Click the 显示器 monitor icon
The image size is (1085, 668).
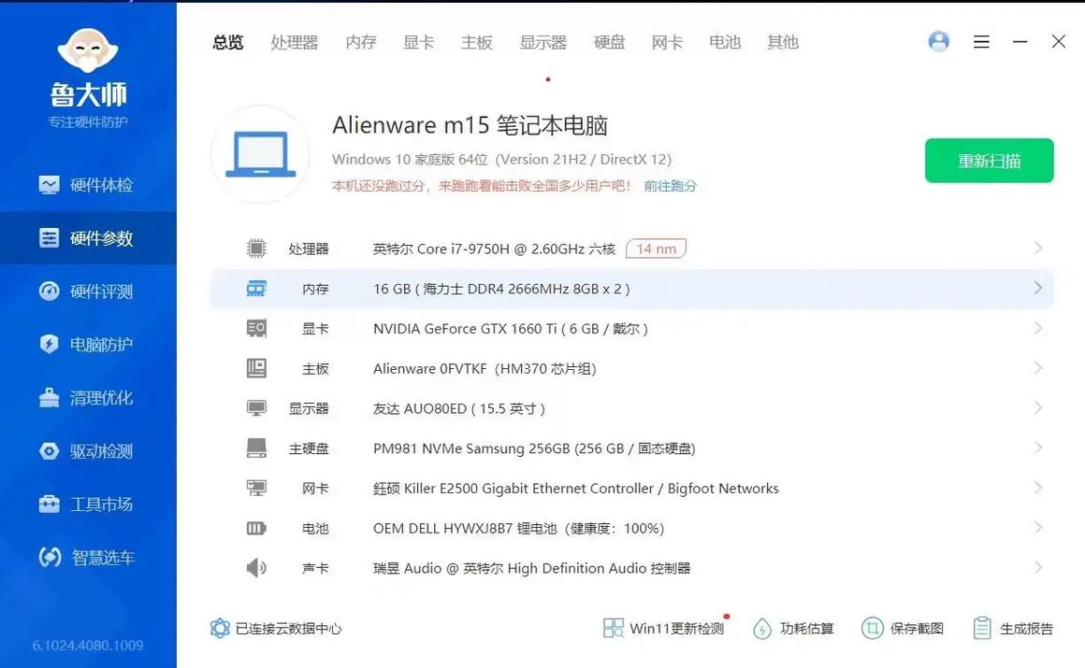click(x=256, y=408)
